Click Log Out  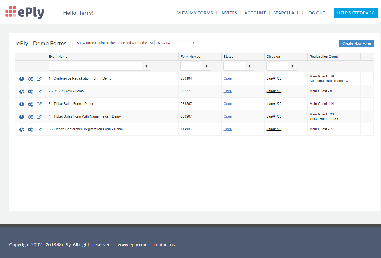pyautogui.click(x=316, y=13)
